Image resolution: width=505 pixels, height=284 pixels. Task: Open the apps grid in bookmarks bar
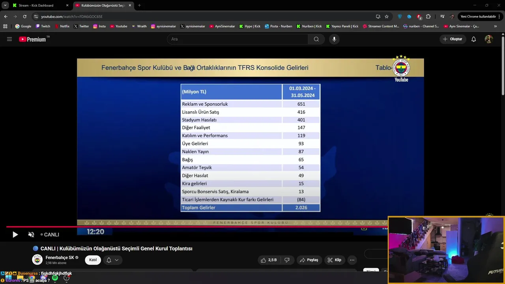tap(5, 26)
